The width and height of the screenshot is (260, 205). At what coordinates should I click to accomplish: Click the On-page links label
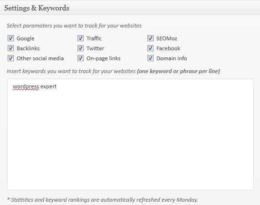(x=104, y=58)
